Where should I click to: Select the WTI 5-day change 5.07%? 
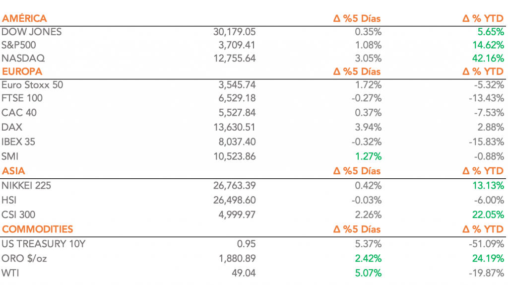click(x=367, y=273)
